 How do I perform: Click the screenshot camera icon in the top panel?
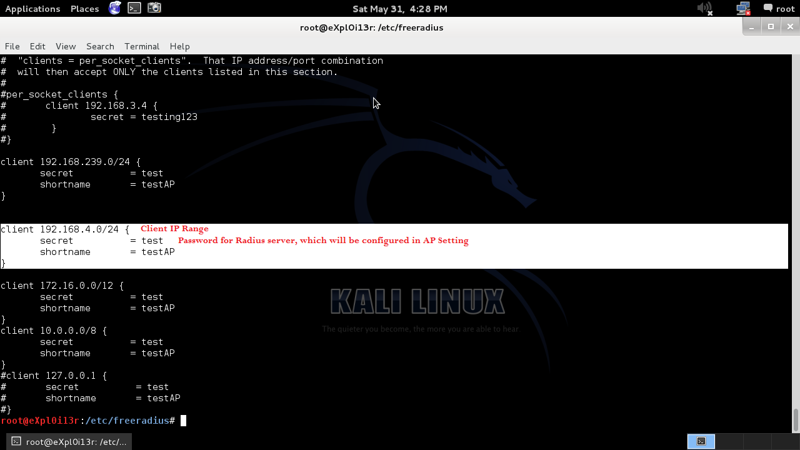(x=154, y=8)
